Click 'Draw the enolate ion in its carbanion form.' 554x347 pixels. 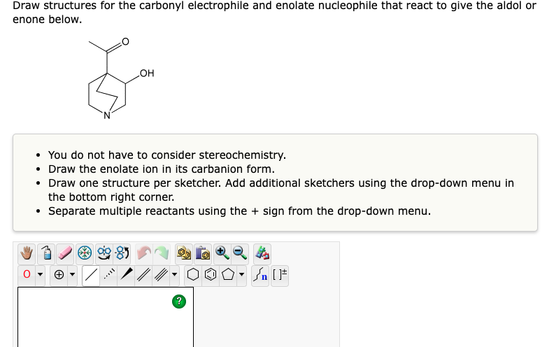(x=162, y=169)
